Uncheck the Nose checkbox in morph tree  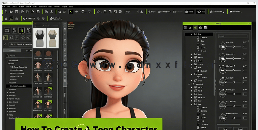tap(196, 61)
